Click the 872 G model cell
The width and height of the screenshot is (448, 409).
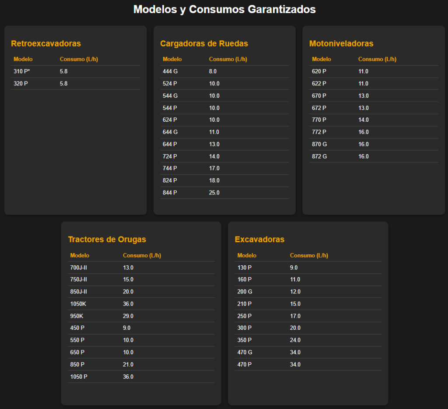pos(319,156)
